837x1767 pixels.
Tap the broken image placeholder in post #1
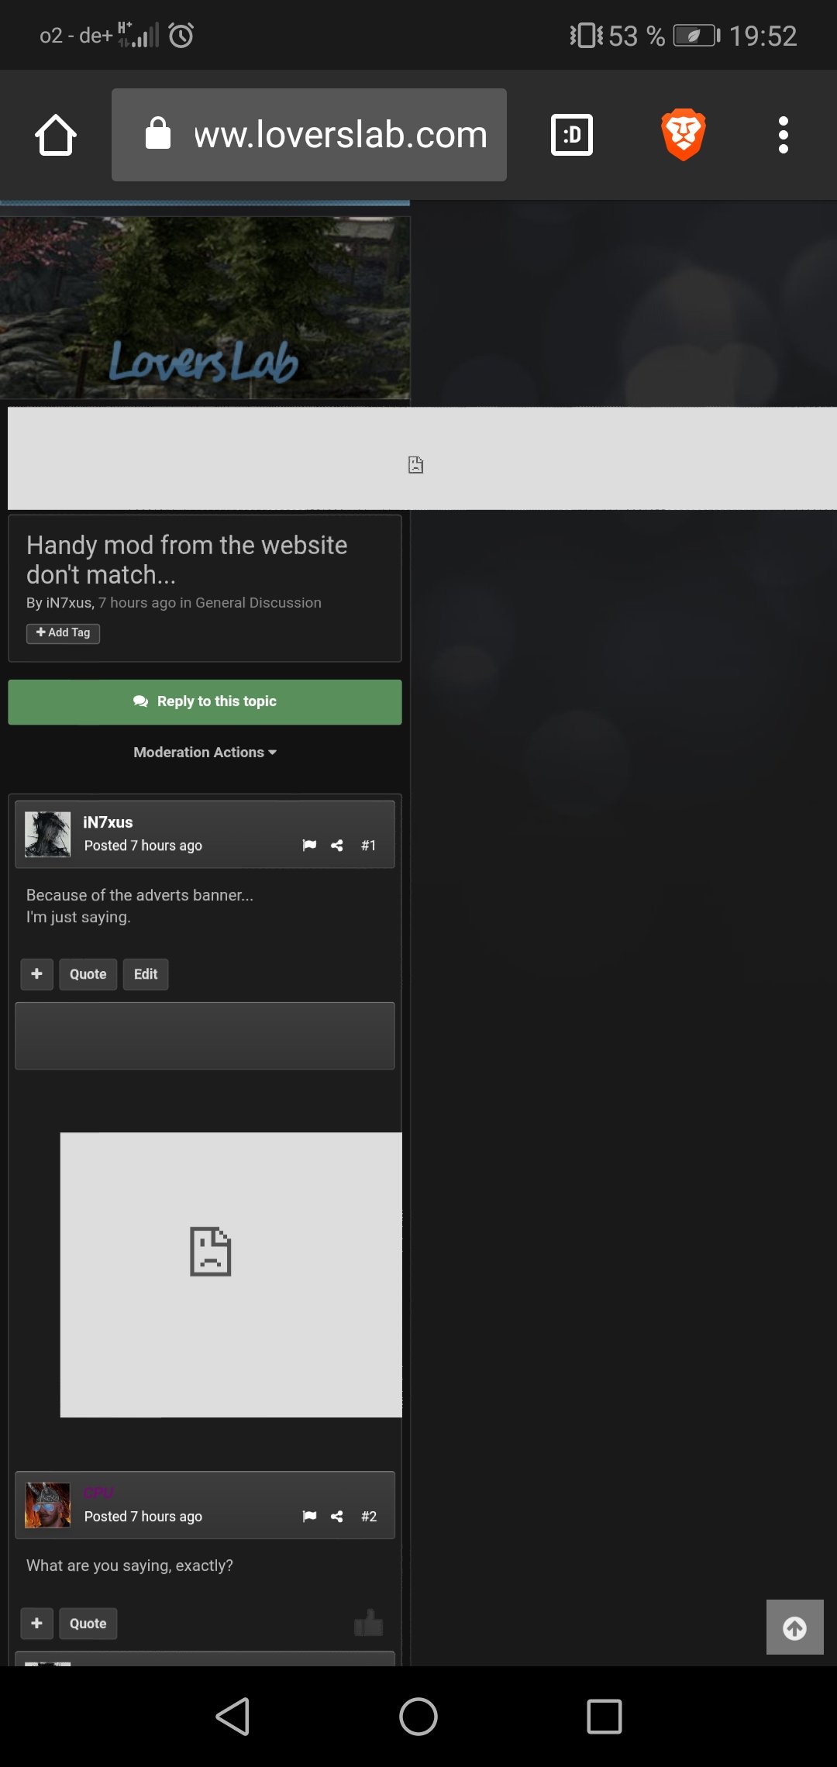click(231, 1275)
